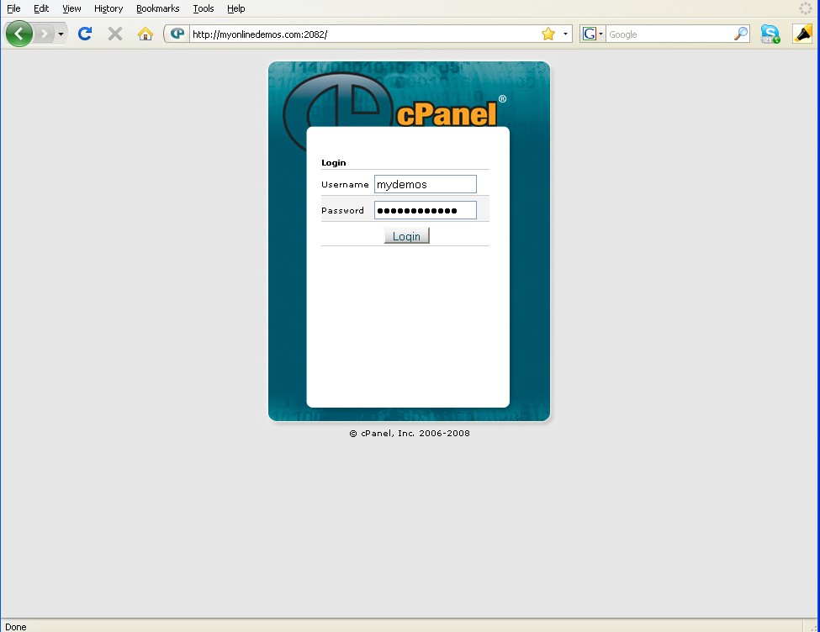This screenshot has height=632, width=820.
Task: Click the URL address bar
Action: (363, 34)
